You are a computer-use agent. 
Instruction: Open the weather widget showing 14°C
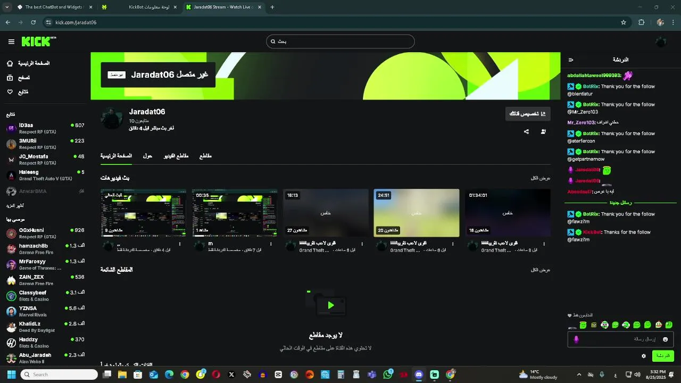coord(538,374)
